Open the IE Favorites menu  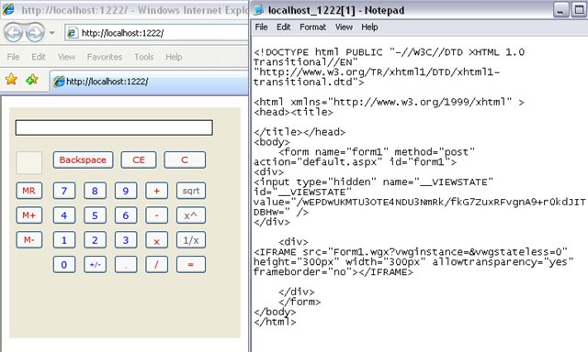point(104,57)
